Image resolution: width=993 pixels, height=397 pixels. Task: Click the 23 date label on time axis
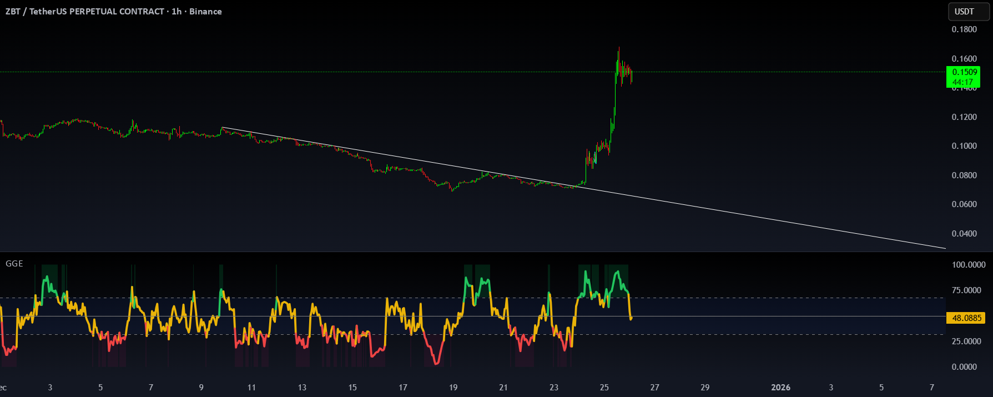(554, 388)
